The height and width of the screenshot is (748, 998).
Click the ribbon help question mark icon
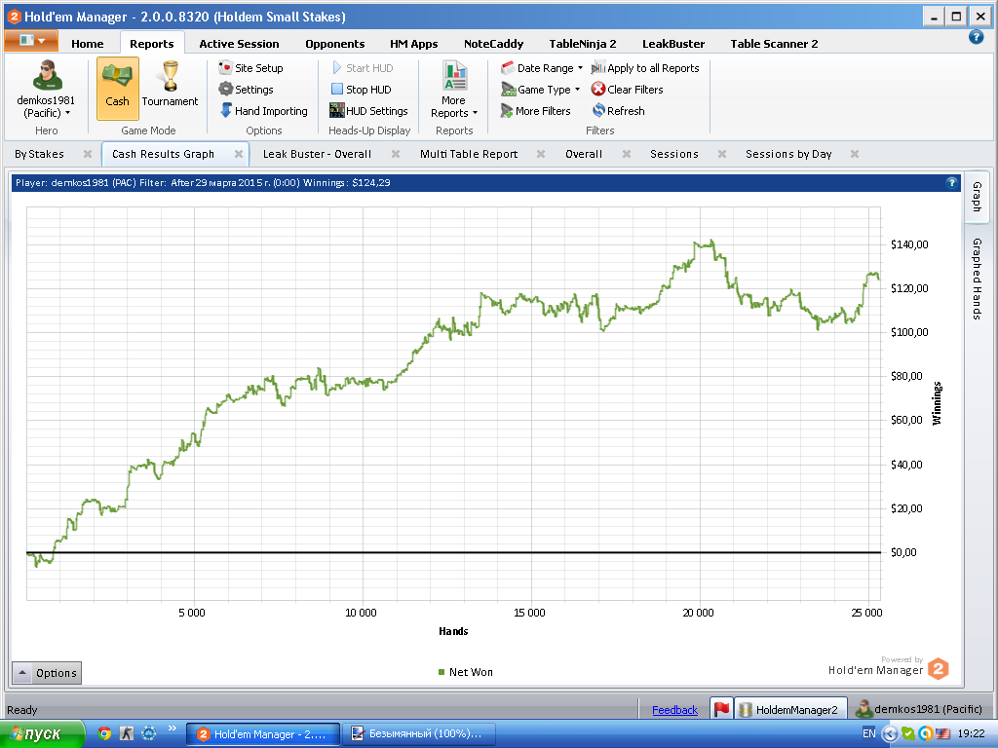pyautogui.click(x=976, y=38)
